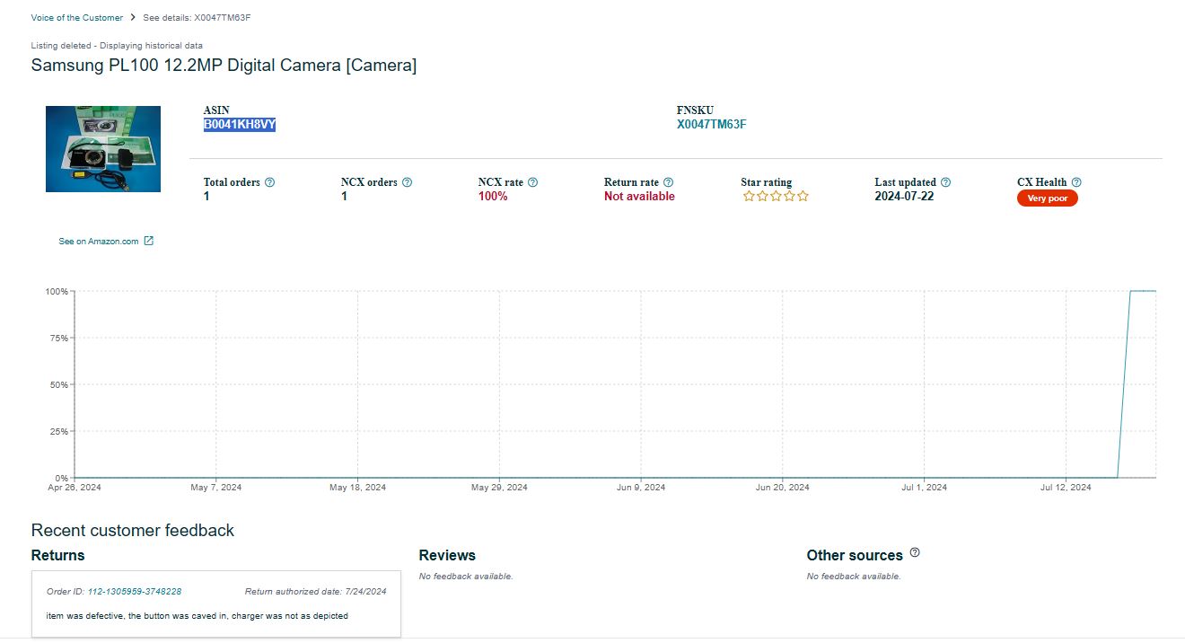Image resolution: width=1185 pixels, height=643 pixels.
Task: Click the empty star rating icons
Action: point(776,196)
